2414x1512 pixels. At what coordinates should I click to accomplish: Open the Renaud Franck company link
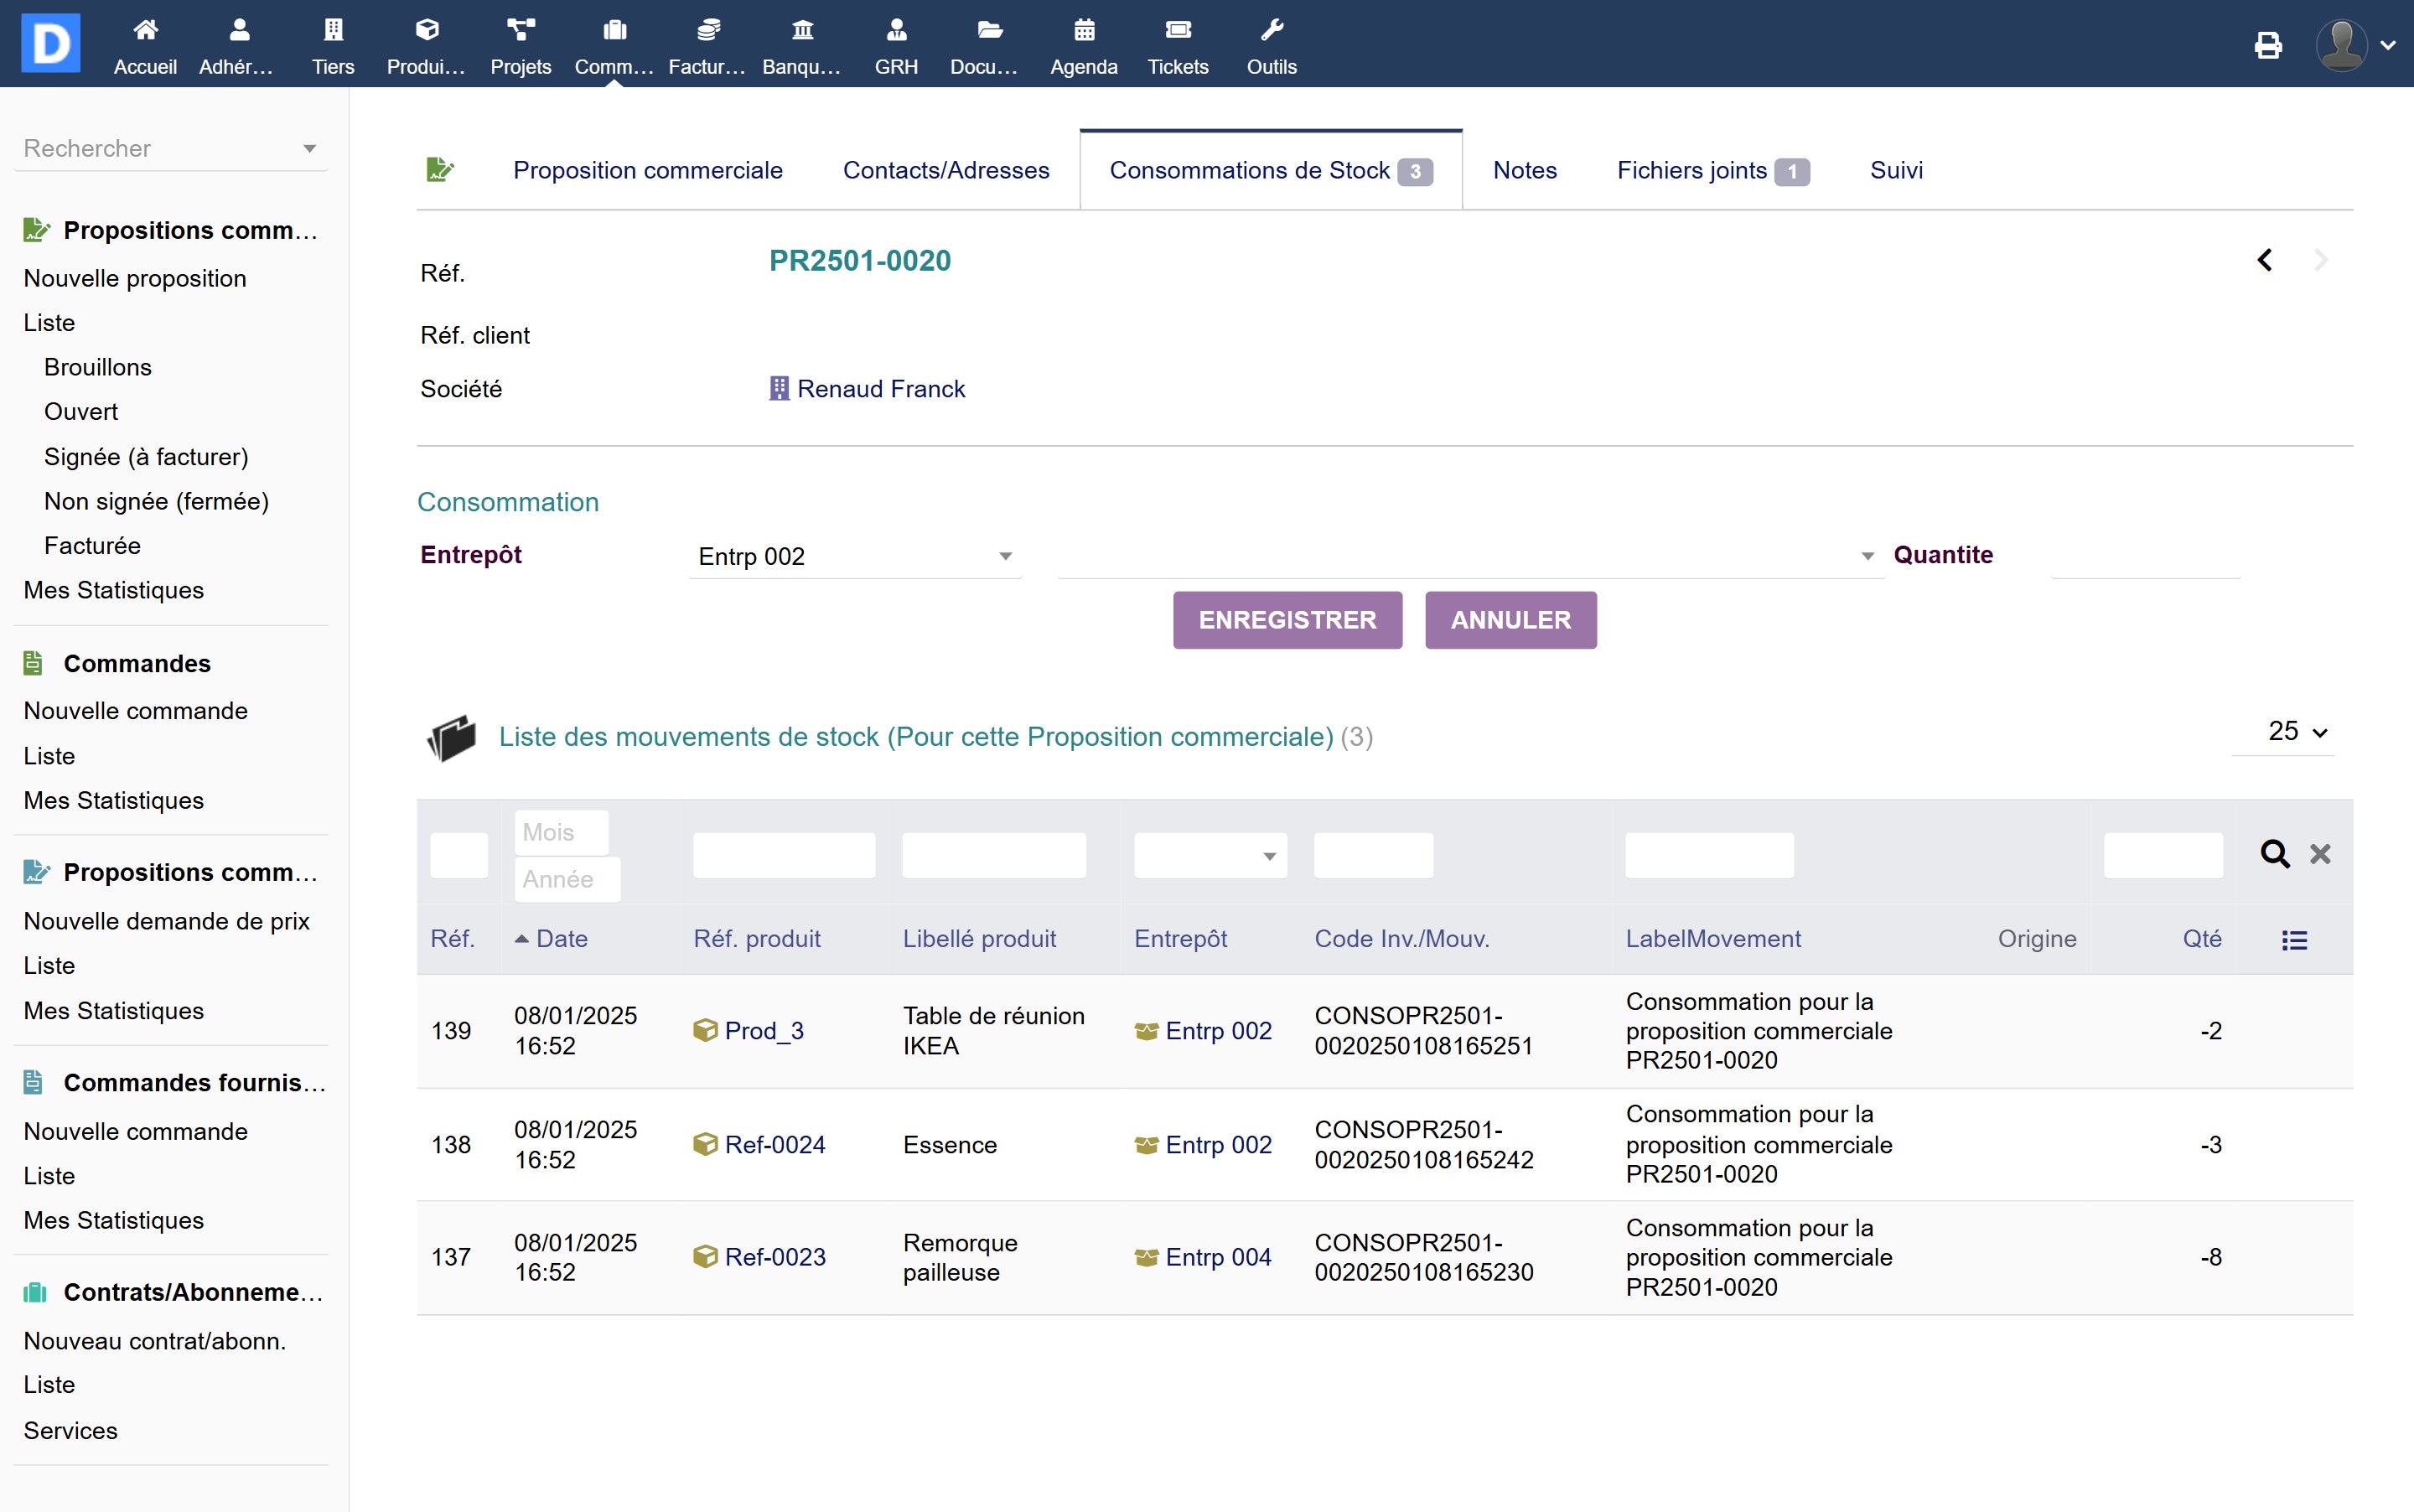tap(880, 389)
